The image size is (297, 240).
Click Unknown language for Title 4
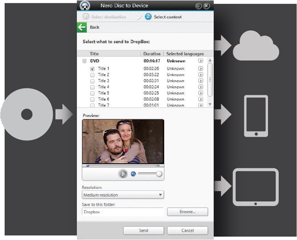pos(175,87)
